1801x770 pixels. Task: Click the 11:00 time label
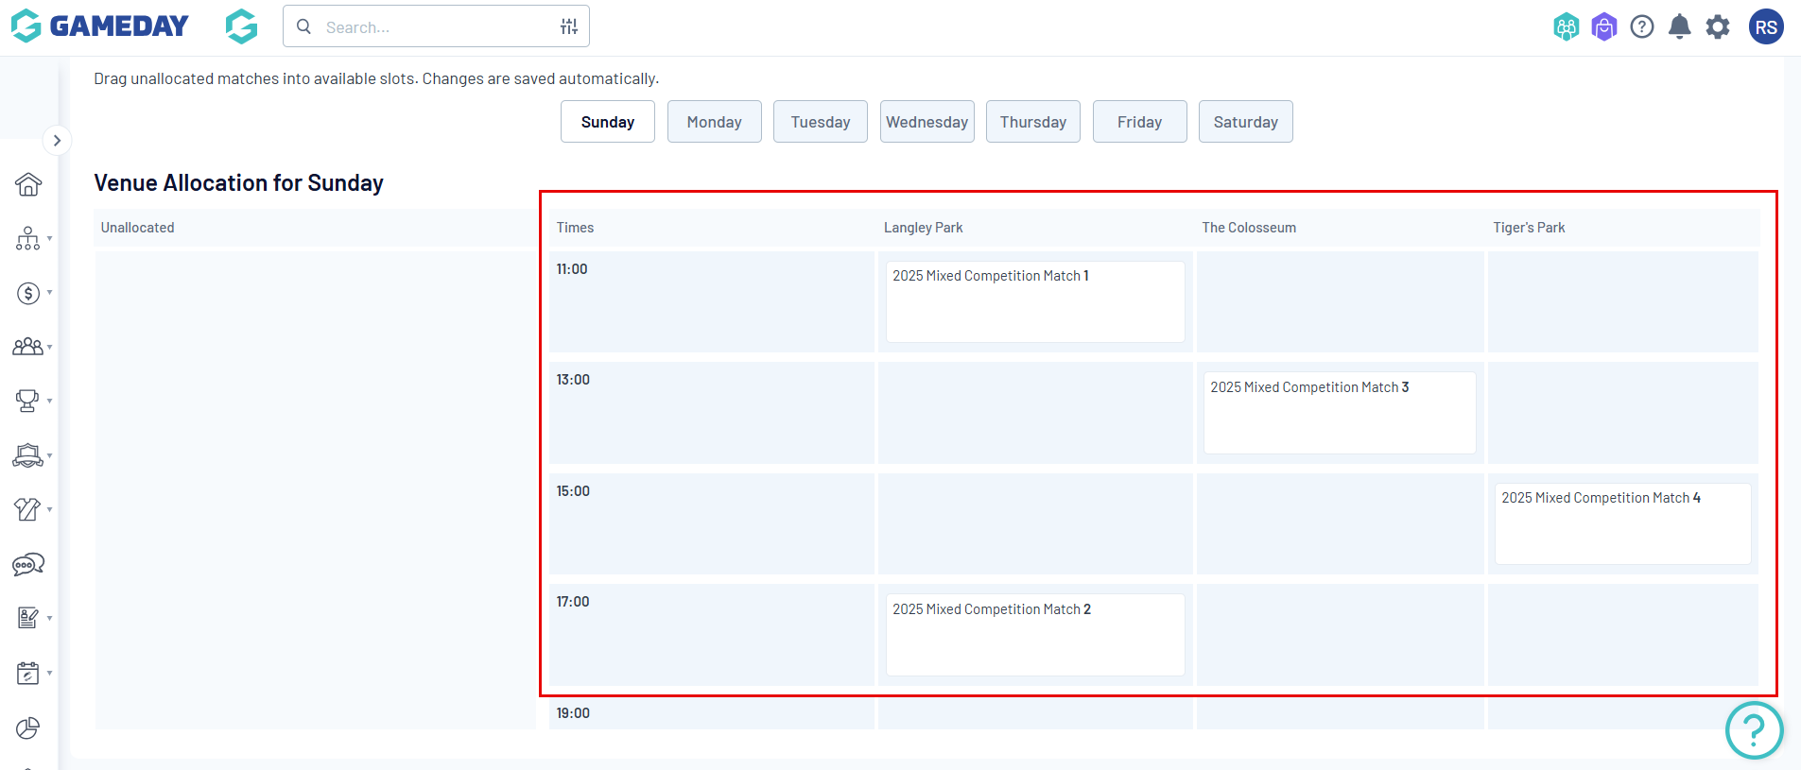click(572, 269)
